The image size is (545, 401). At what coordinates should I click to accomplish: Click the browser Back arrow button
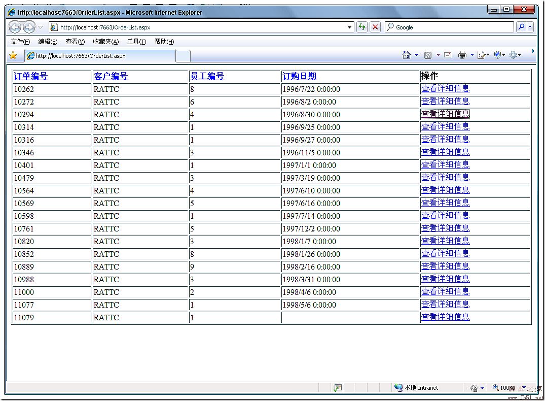[x=15, y=27]
